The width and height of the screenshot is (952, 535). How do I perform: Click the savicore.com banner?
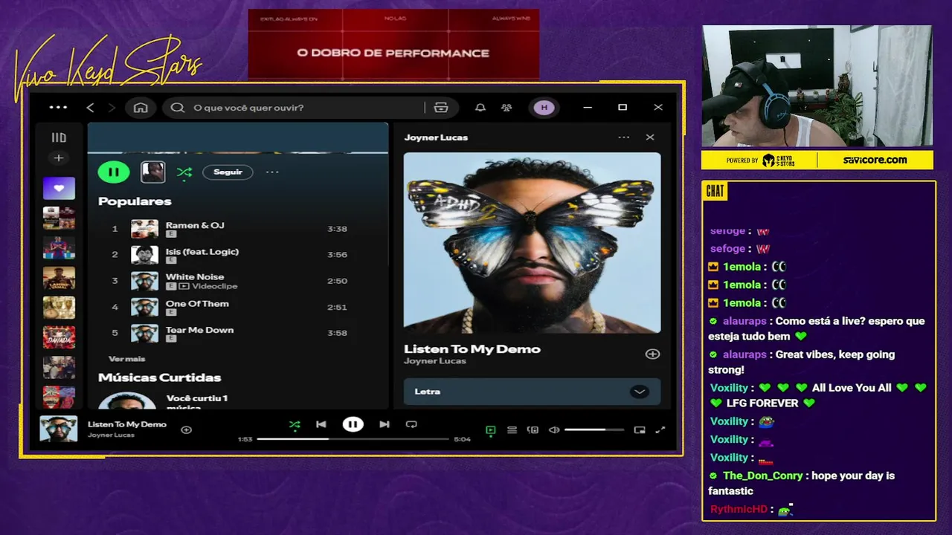(875, 160)
